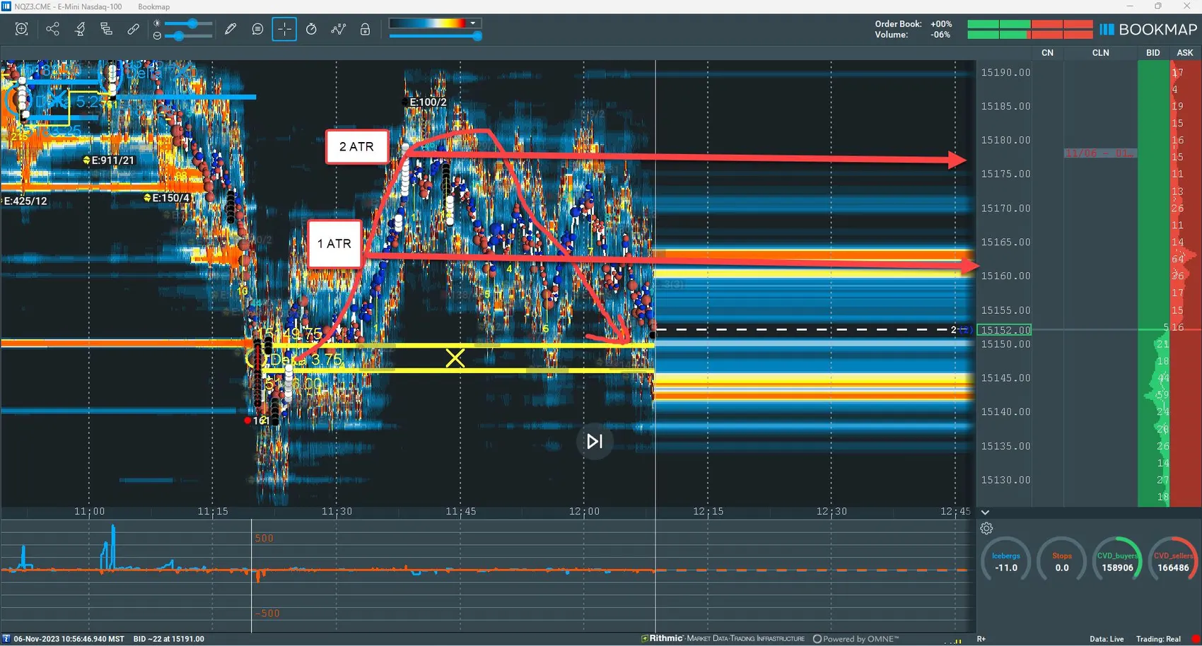Collapse the chevron below the price axis
1202x646 pixels.
985,512
